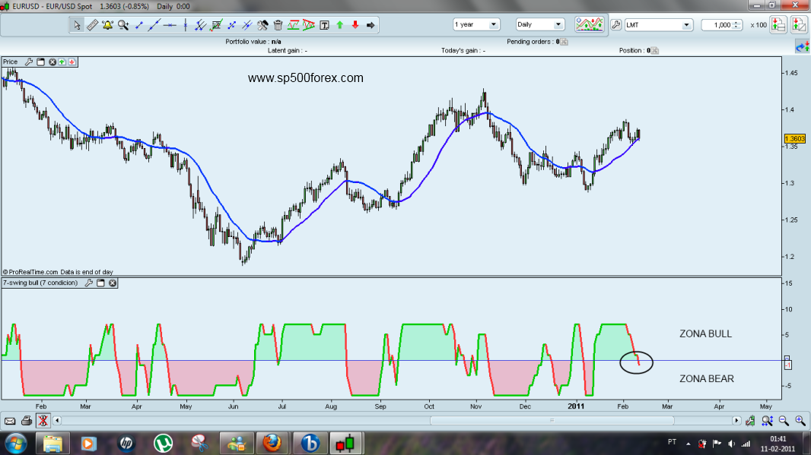Open Price panel wrench settings

point(29,62)
